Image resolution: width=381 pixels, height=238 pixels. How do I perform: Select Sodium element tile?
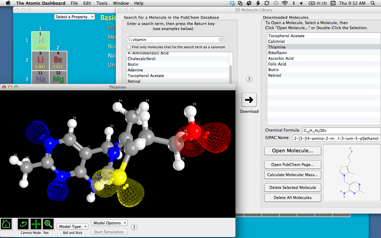pyautogui.click(x=40, y=77)
